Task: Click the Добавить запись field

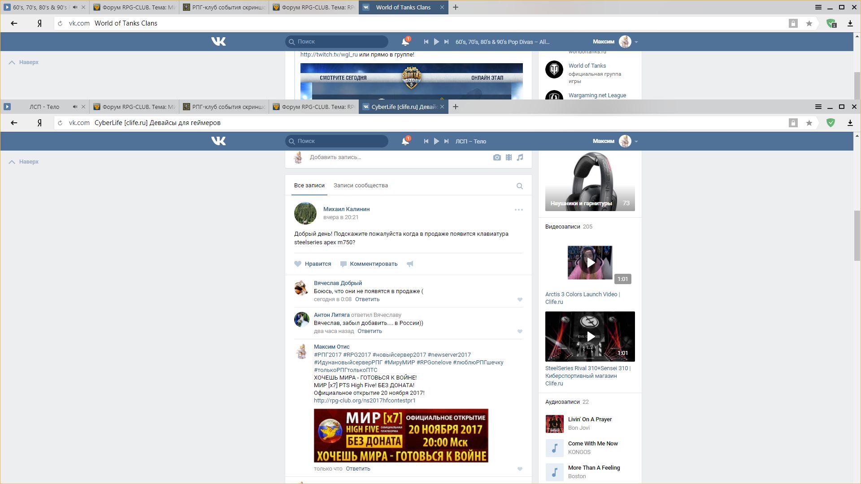Action: click(x=335, y=157)
